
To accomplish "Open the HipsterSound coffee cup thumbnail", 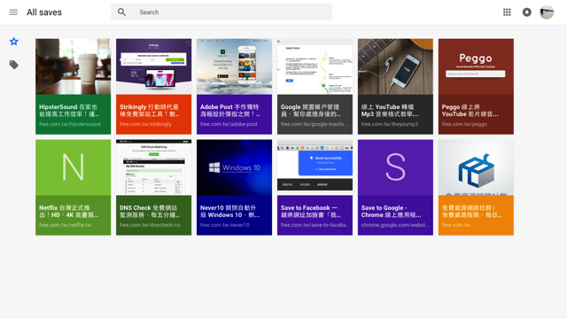I will click(73, 66).
